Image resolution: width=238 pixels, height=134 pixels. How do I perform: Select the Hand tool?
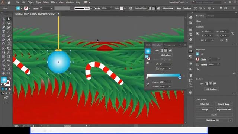3,73
